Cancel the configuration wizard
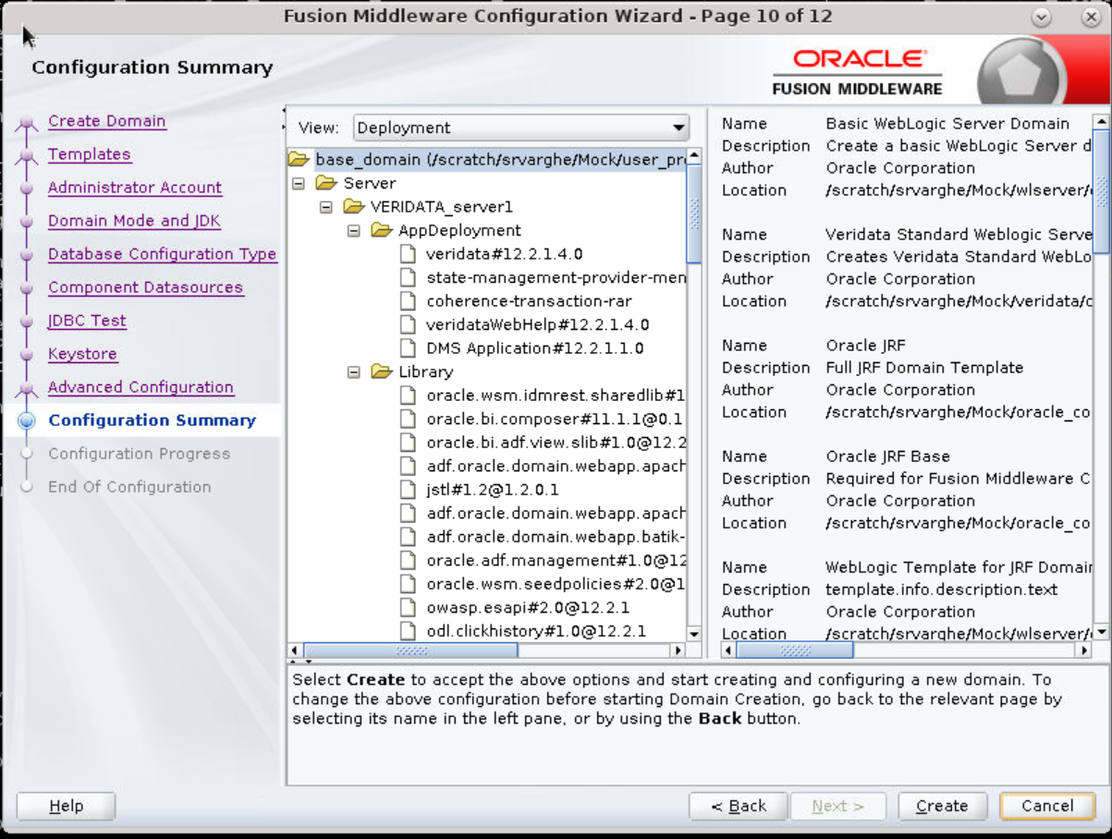 [x=1047, y=806]
